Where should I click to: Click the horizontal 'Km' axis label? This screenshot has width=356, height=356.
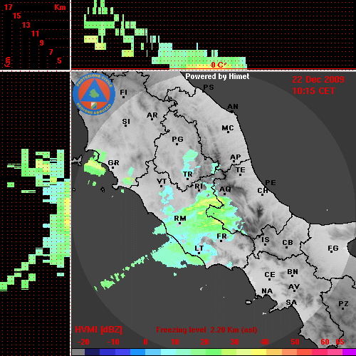point(60,7)
